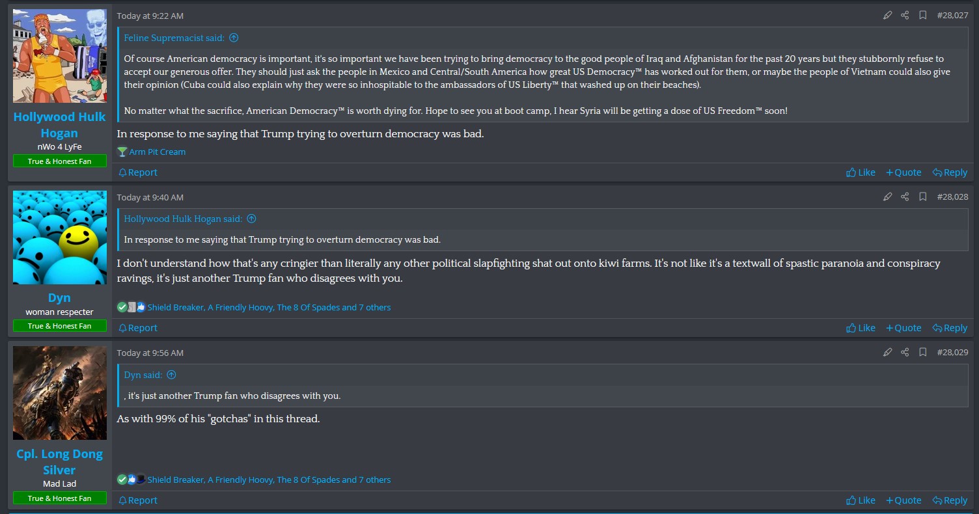Toggle bookmark on post #28,029
979x514 pixels.
(x=922, y=352)
